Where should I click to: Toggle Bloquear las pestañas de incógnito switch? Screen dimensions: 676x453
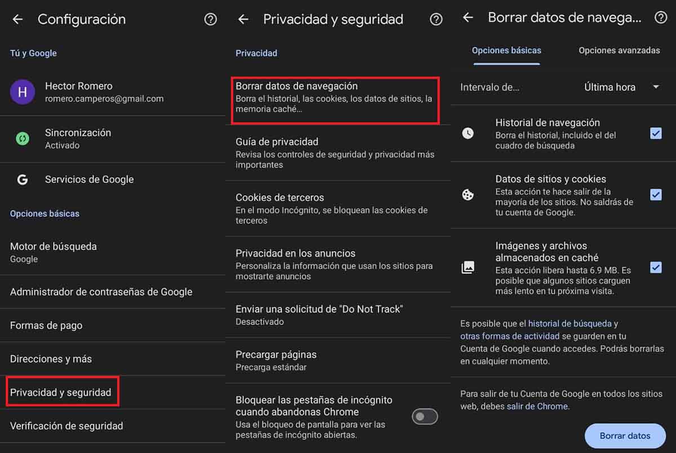(425, 416)
